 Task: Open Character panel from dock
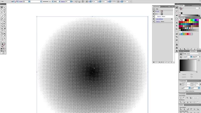pos(177,23)
